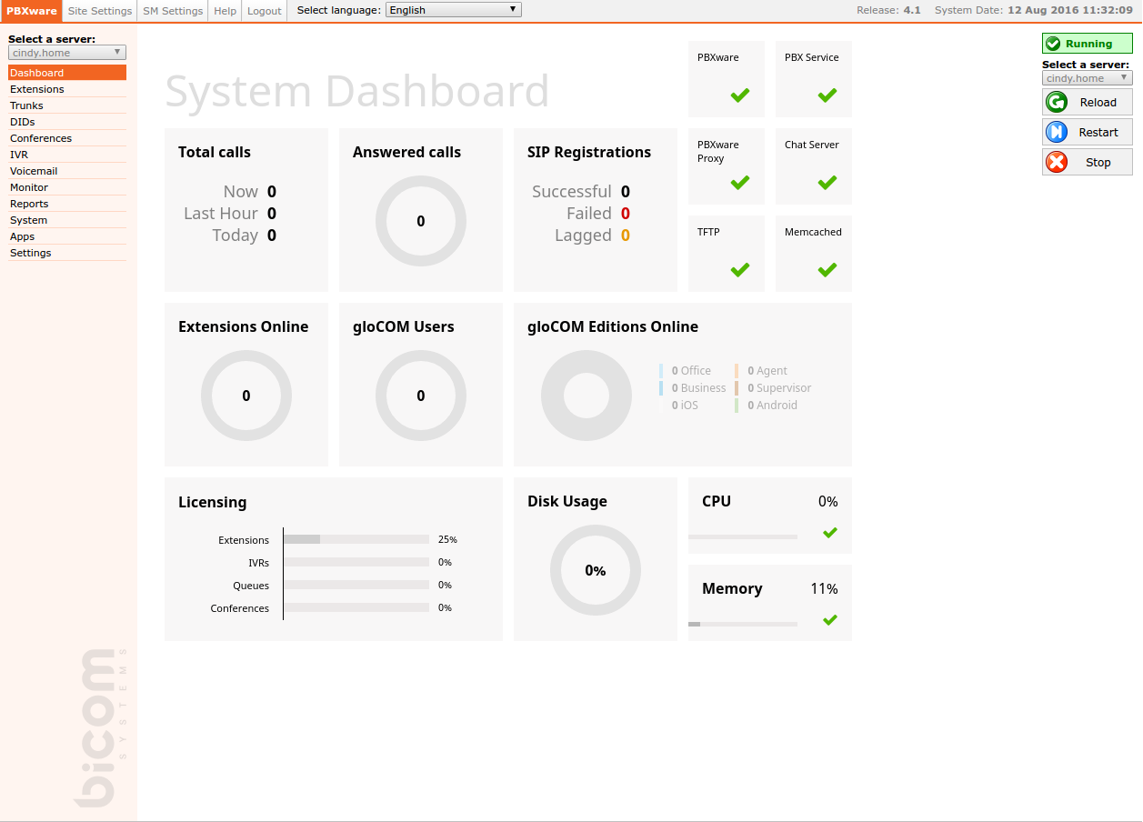Click the green Reload icon
Viewport: 1143px width, 822px height.
point(1056,103)
